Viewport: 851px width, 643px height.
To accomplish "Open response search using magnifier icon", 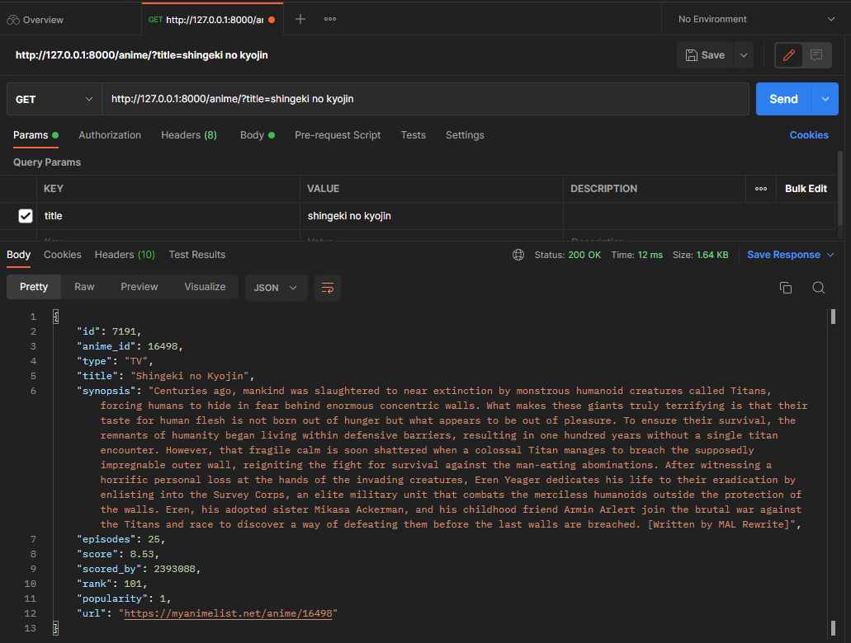I will click(817, 287).
